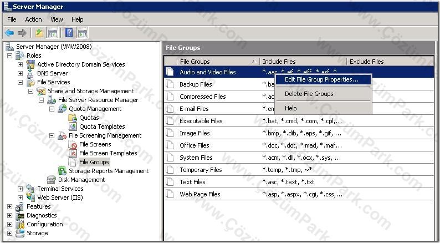Click the Share and Storage Management icon
Screen dimensions: 440x243
pos(41,91)
